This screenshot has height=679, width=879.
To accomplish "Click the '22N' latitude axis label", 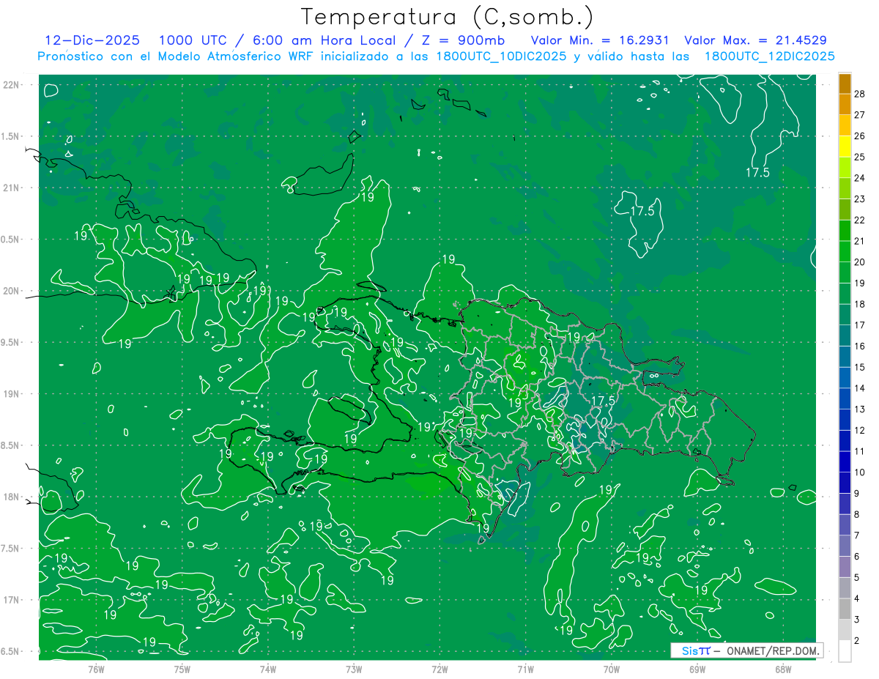I will coord(12,85).
